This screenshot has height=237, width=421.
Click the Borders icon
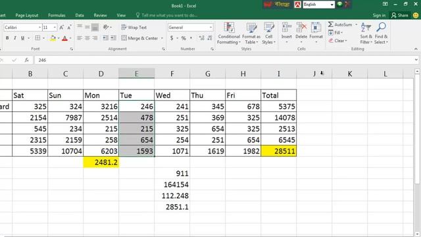click(x=37, y=38)
